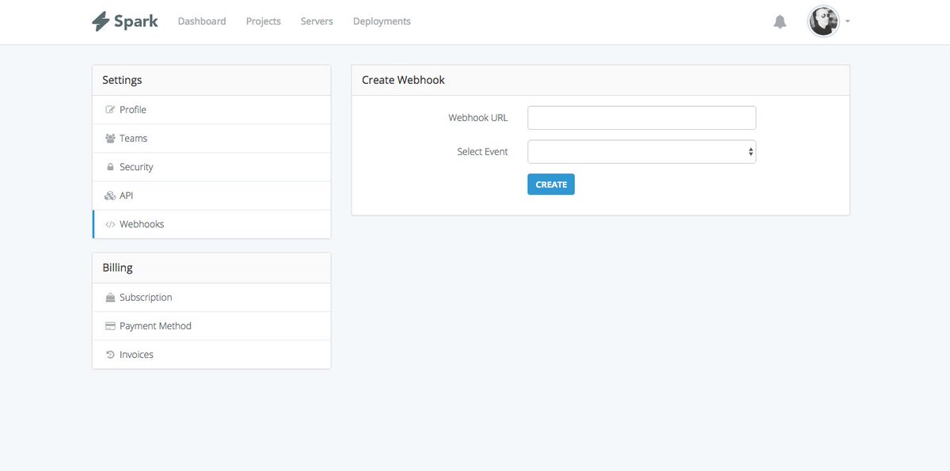Click the user profile avatar picture
The image size is (950, 471).
pyautogui.click(x=824, y=21)
